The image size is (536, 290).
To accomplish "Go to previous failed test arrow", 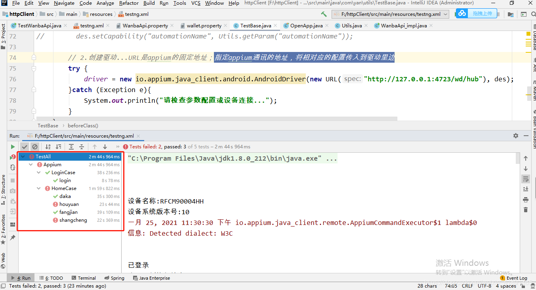I will pos(95,147).
